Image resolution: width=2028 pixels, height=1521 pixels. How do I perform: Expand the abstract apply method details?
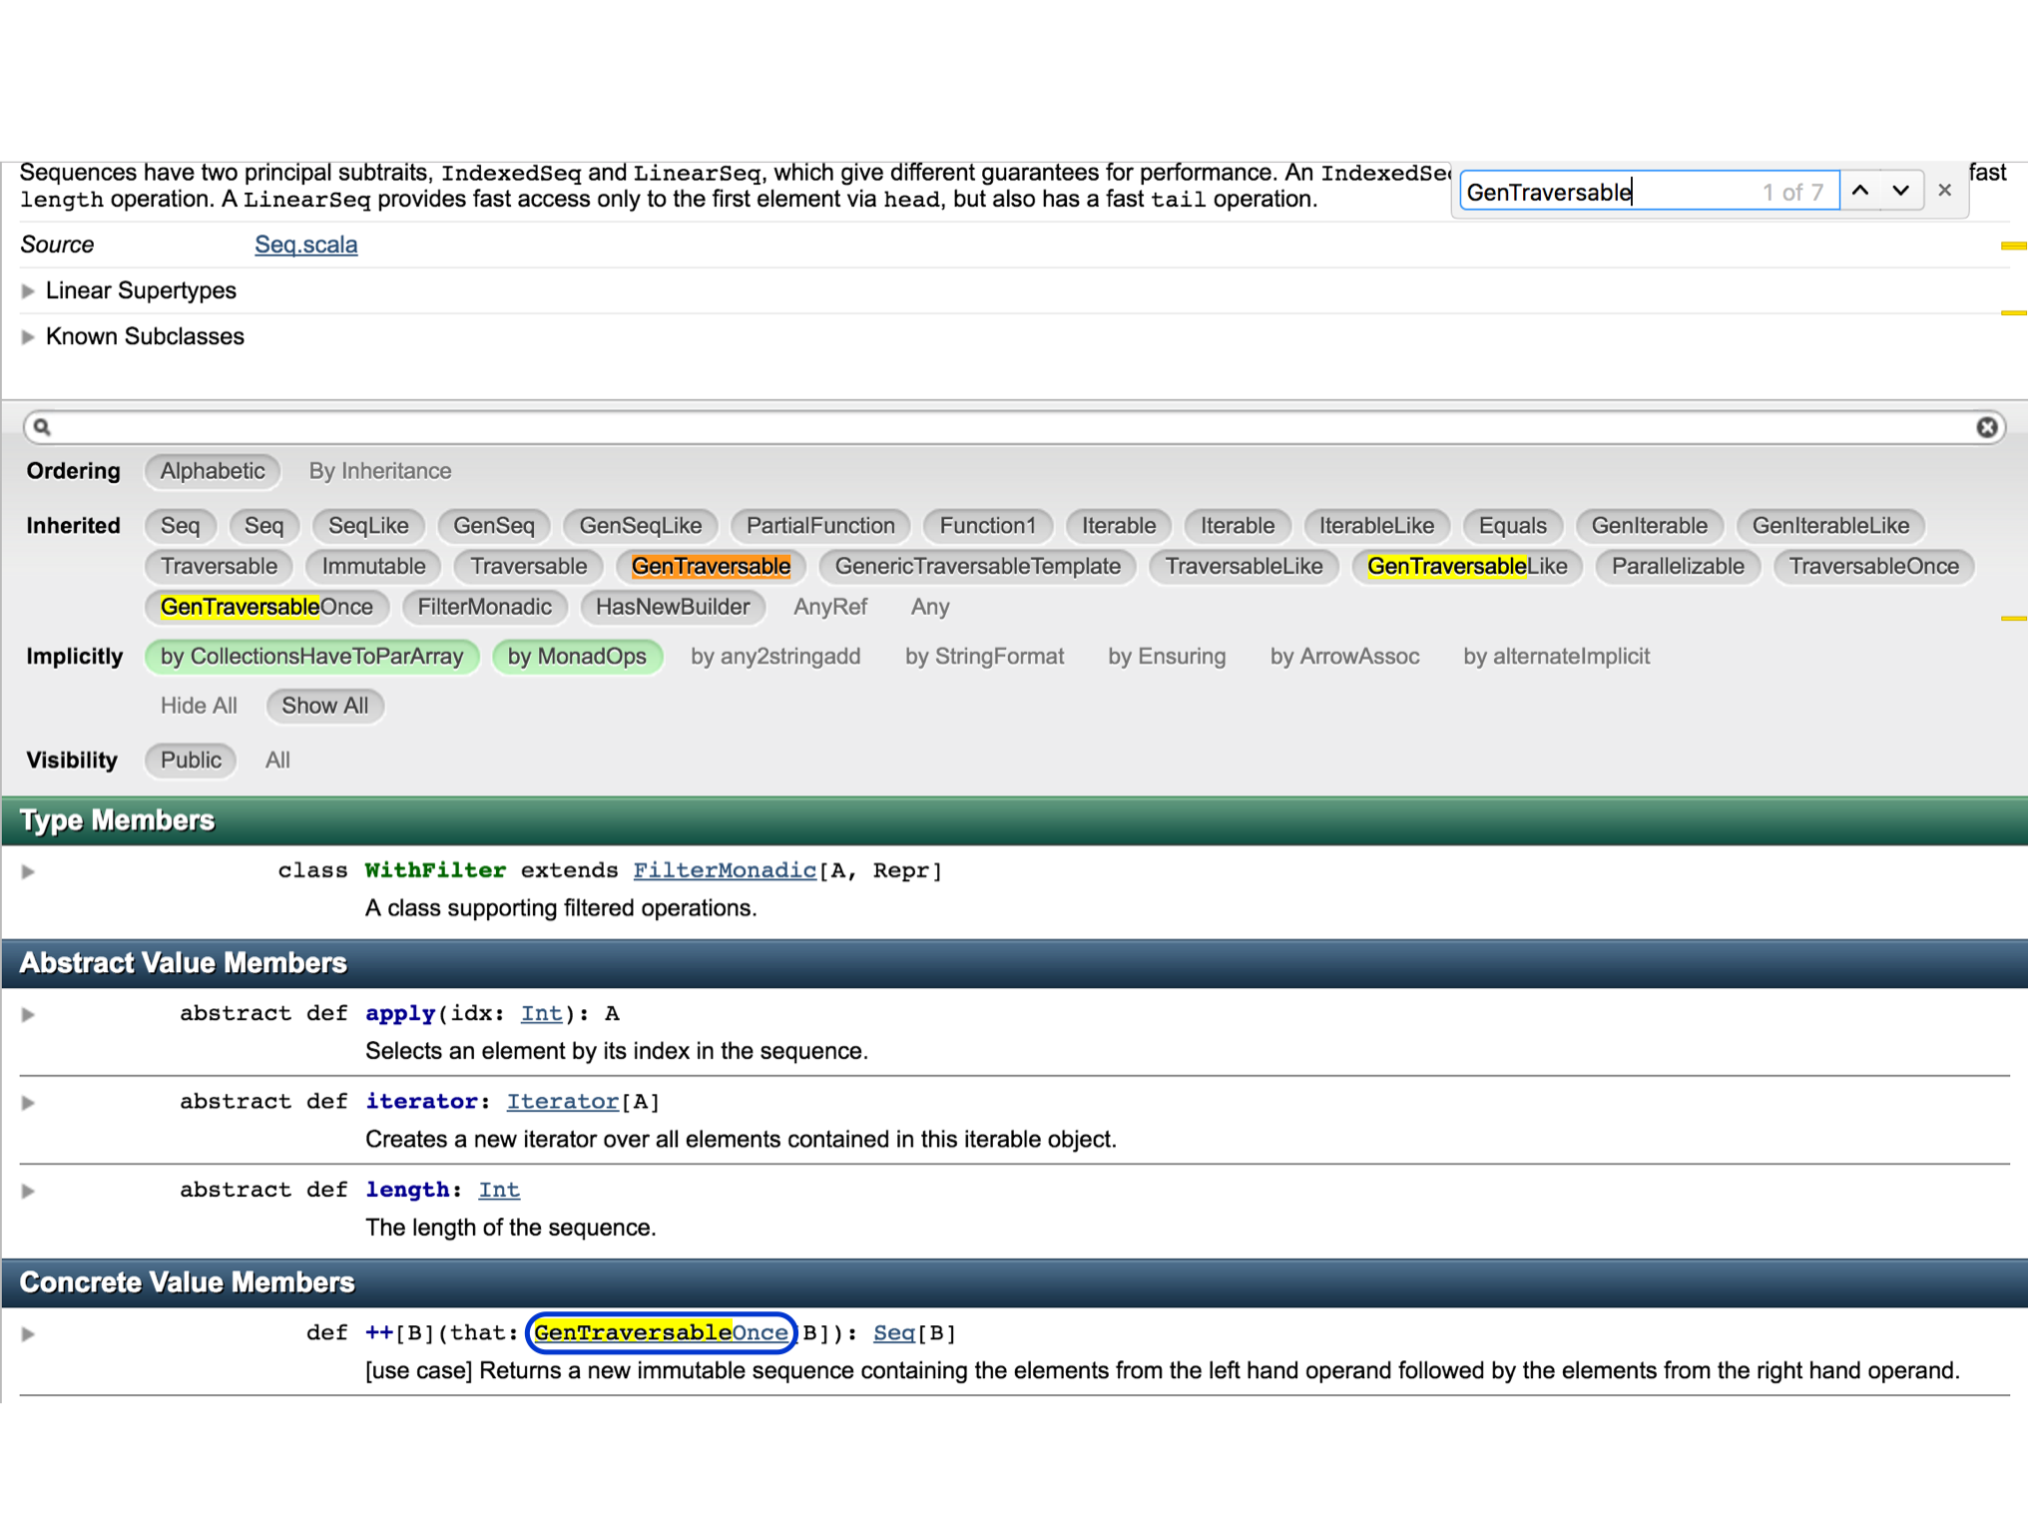pyautogui.click(x=27, y=1013)
